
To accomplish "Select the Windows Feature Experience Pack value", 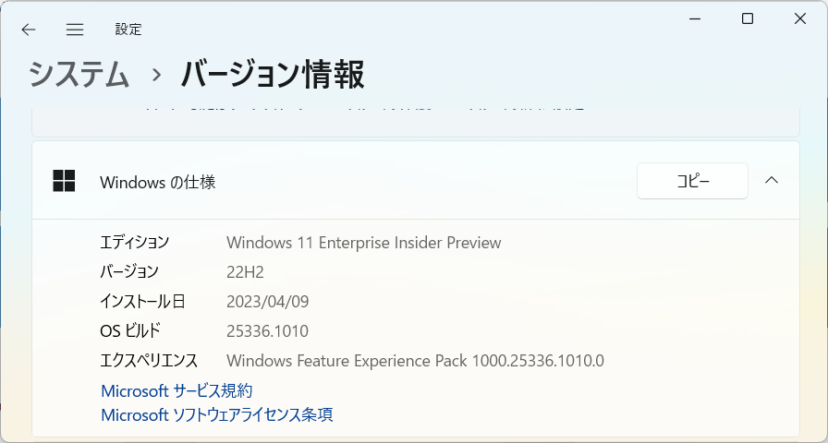I will [415, 361].
